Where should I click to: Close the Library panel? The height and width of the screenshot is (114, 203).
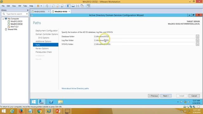(28, 10)
